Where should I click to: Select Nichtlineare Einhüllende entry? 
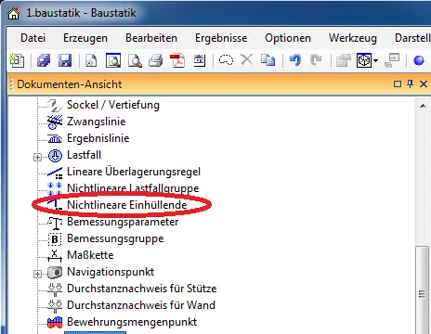click(x=126, y=205)
